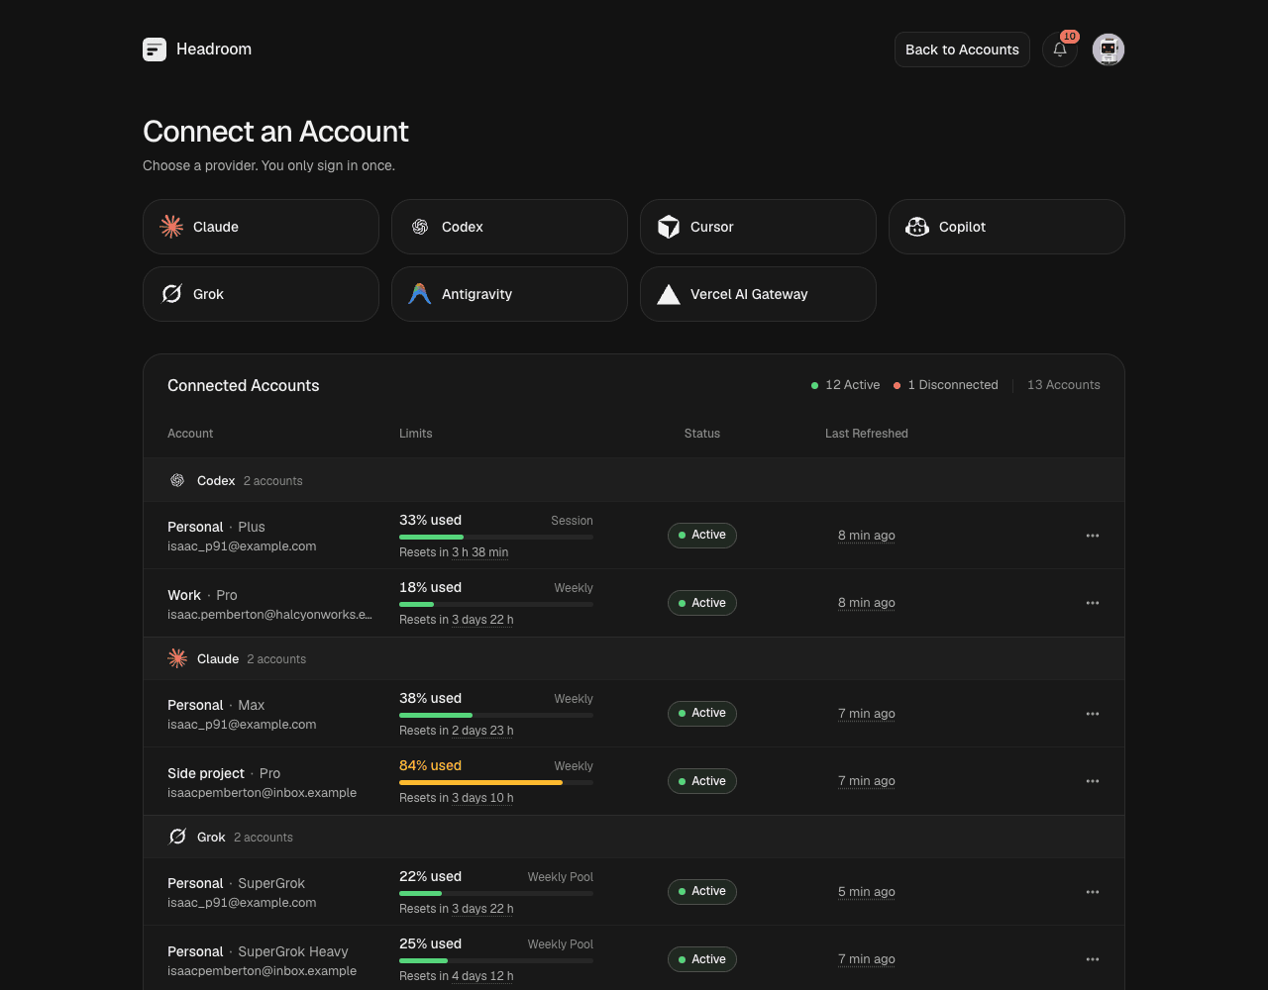The image size is (1268, 990).
Task: Click the Cursor cube icon
Action: pos(669,227)
